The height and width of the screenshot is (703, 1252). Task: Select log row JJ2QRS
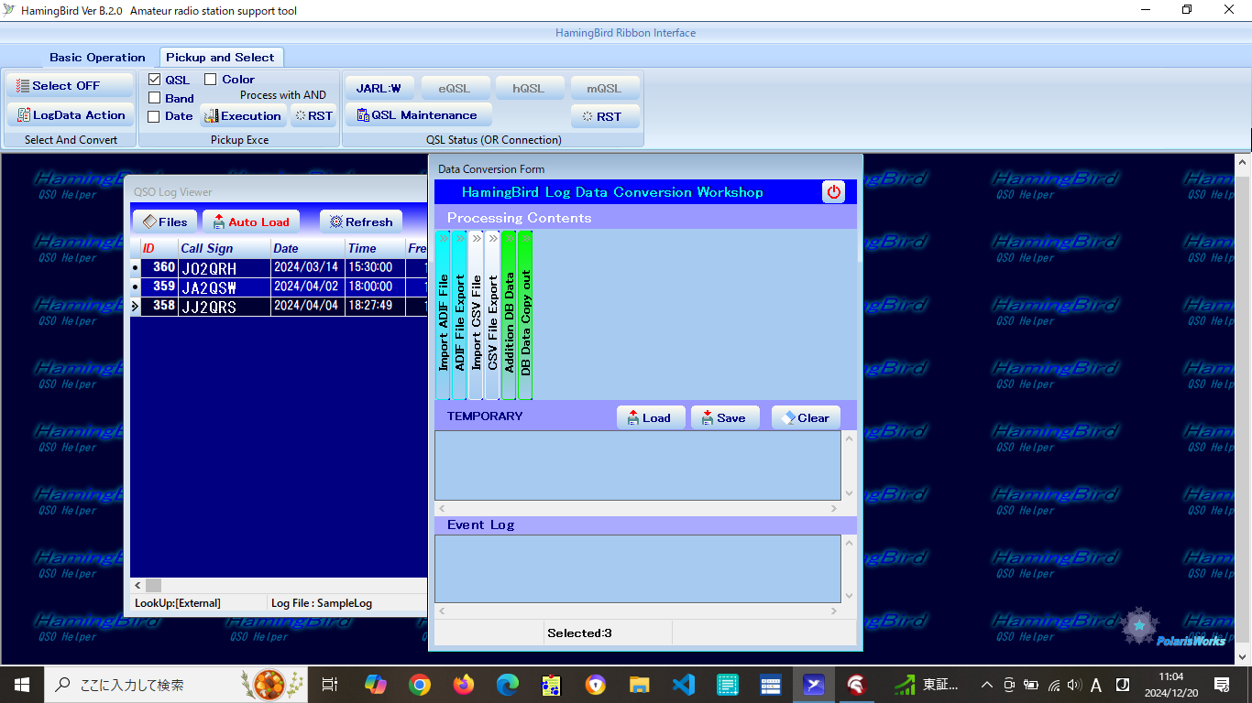279,307
